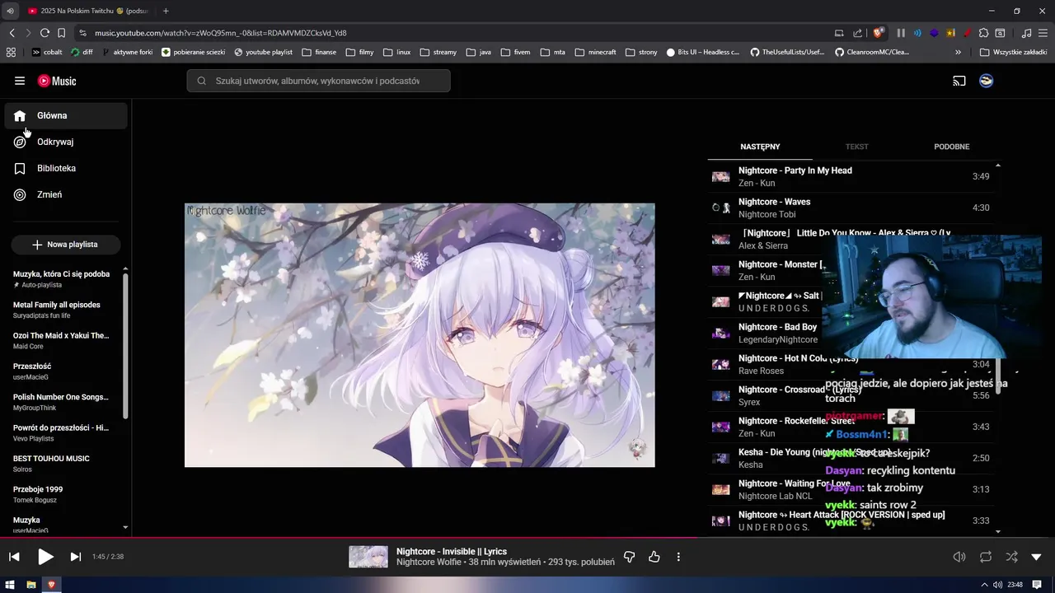Click the Nightcore Wolfie artist link in player bar
The width and height of the screenshot is (1055, 593).
(429, 562)
